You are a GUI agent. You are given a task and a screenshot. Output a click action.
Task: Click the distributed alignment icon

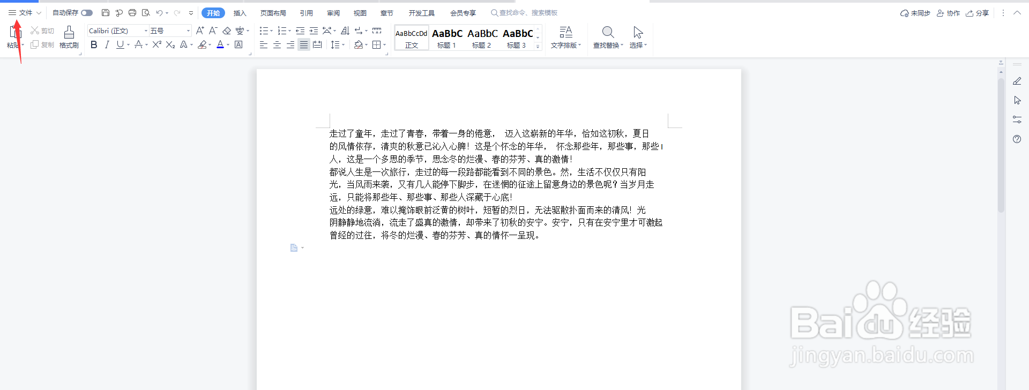317,44
